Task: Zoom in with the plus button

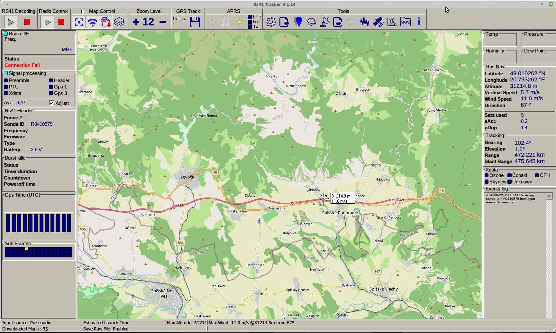Action: coord(136,22)
